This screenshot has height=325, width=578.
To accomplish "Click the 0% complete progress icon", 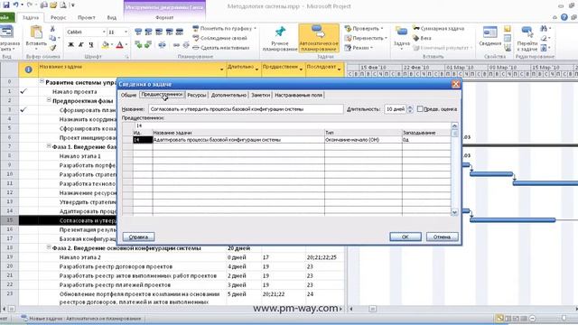I will coord(138,32).
